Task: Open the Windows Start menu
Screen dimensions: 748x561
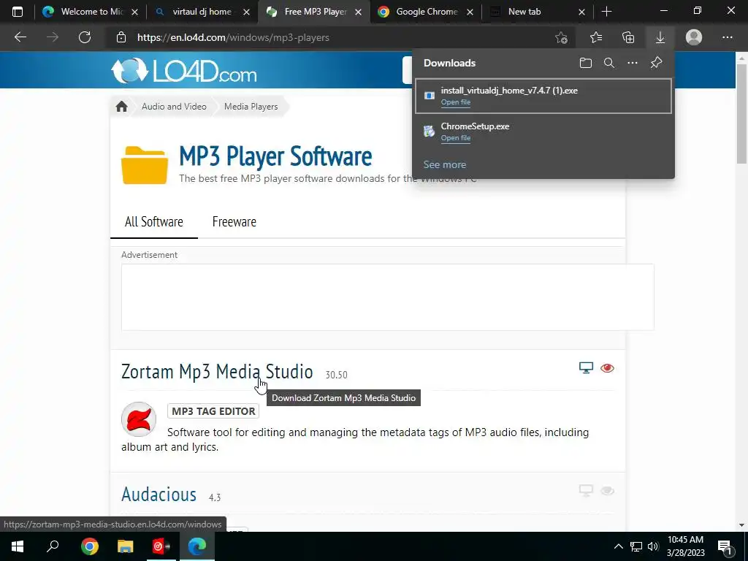Action: click(x=18, y=546)
